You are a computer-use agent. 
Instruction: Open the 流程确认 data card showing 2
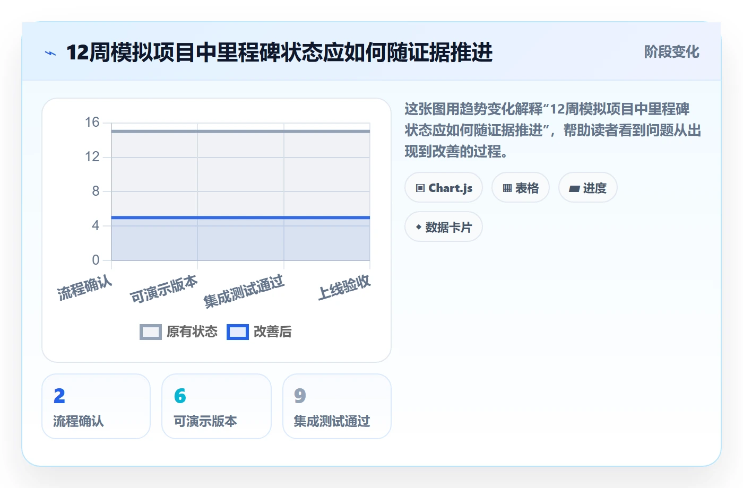(96, 406)
